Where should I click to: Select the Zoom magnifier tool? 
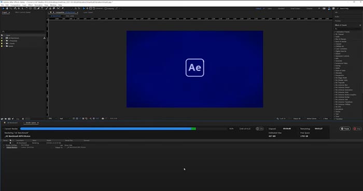[11, 8]
